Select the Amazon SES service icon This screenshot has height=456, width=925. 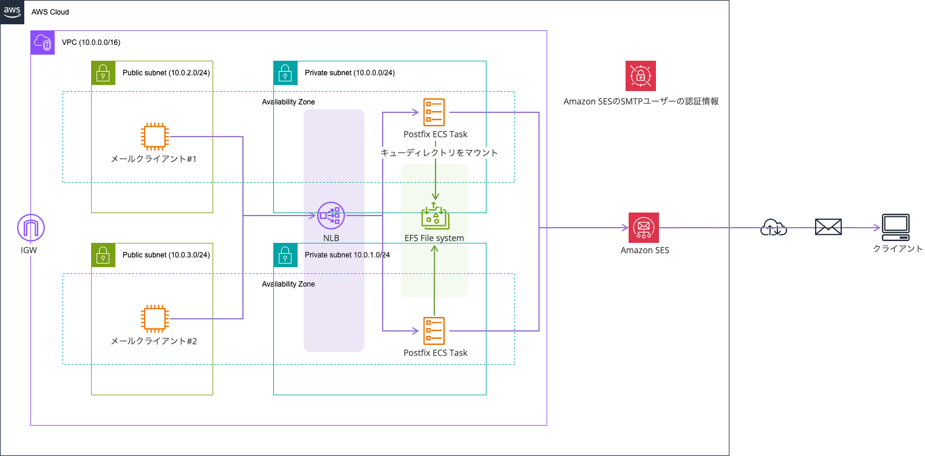pyautogui.click(x=644, y=228)
